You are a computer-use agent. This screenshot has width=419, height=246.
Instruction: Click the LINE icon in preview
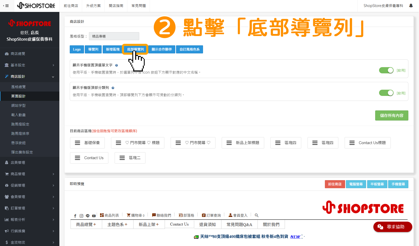pos(88,216)
